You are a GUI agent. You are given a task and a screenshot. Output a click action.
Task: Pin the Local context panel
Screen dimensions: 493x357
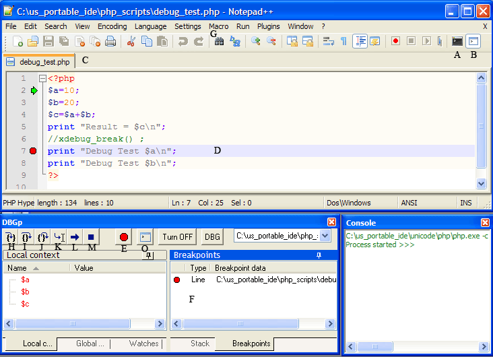pos(148,255)
